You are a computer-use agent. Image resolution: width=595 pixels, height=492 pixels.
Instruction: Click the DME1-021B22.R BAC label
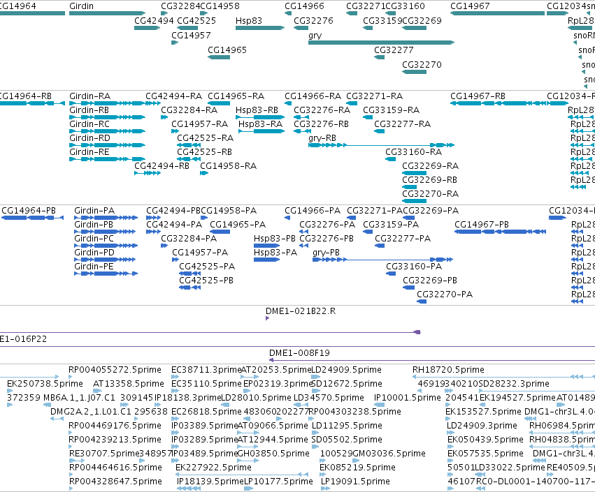point(301,311)
